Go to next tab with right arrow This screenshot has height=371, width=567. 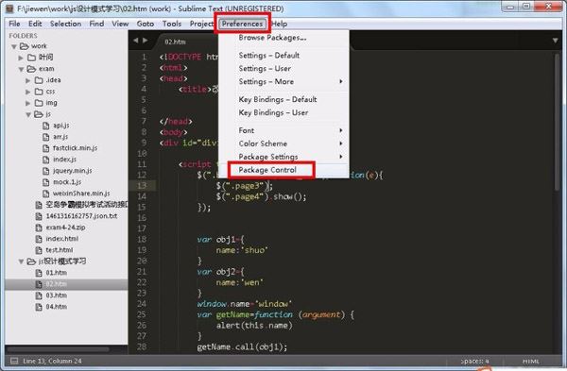tap(145, 41)
